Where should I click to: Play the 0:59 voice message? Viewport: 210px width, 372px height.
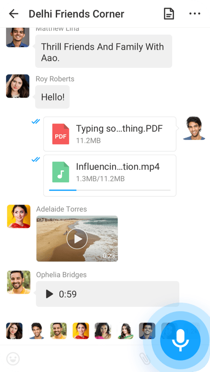(x=50, y=294)
